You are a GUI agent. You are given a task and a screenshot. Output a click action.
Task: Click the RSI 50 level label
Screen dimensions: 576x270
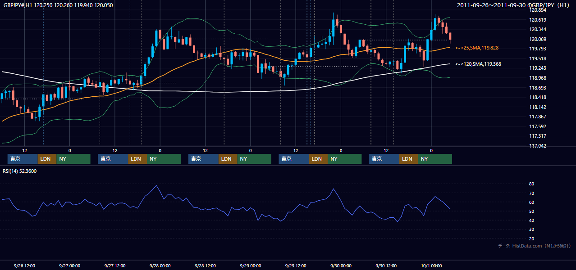531,211
